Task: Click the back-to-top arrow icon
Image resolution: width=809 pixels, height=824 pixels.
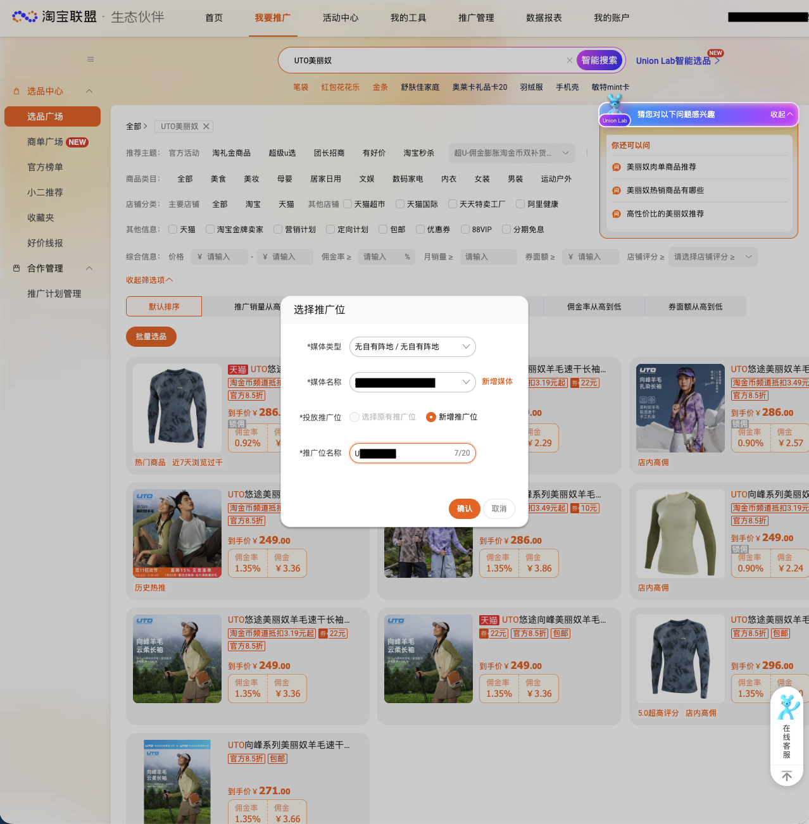Action: click(786, 775)
